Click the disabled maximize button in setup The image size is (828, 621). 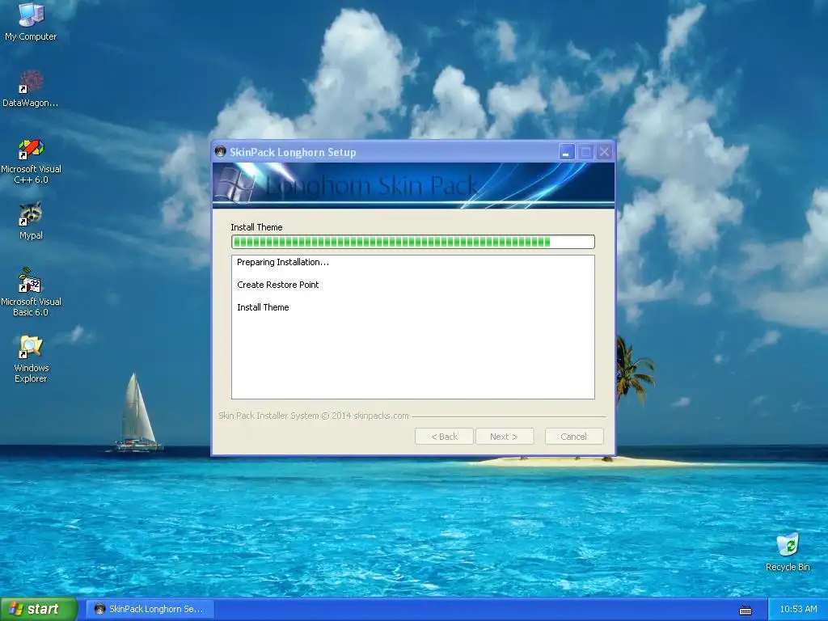pos(585,152)
